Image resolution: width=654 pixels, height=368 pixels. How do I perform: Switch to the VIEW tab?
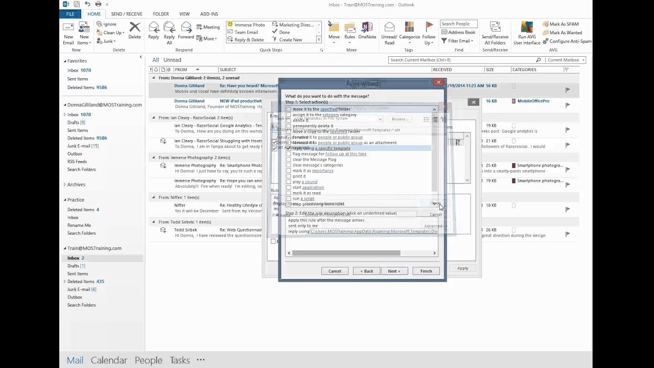pyautogui.click(x=184, y=14)
